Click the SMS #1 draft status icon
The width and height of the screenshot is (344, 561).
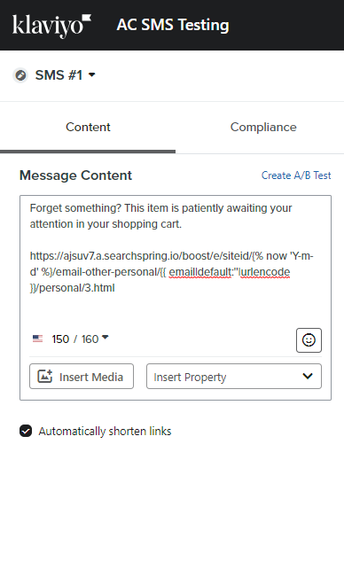pos(20,75)
